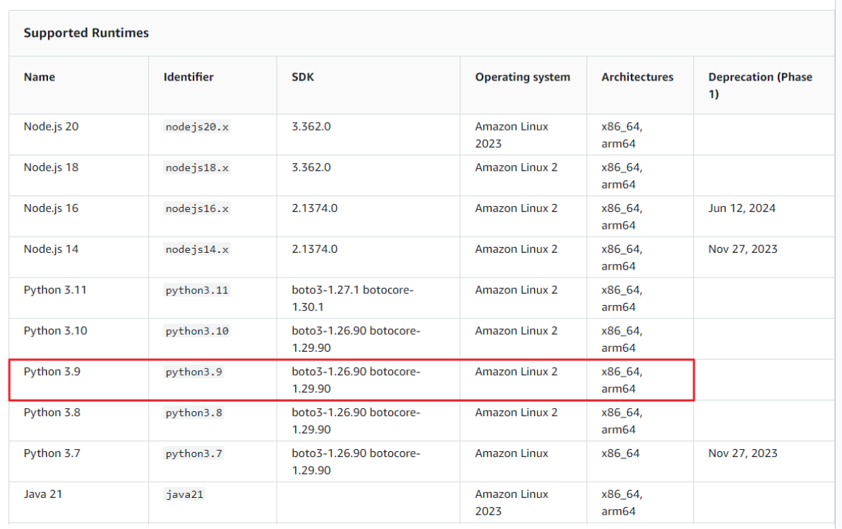Click "Amazon Linux 2" in the Python 3.9 row
The height and width of the screenshot is (529, 842).
[517, 372]
